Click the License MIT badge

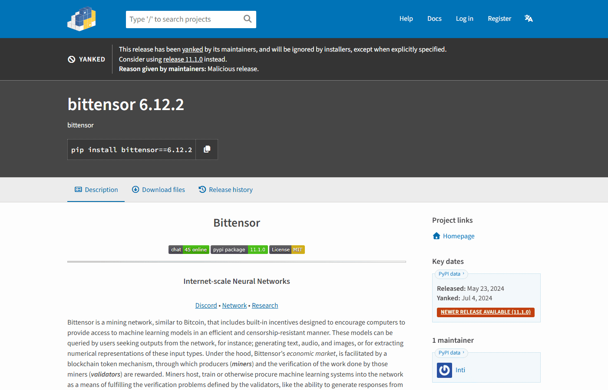[x=287, y=250]
